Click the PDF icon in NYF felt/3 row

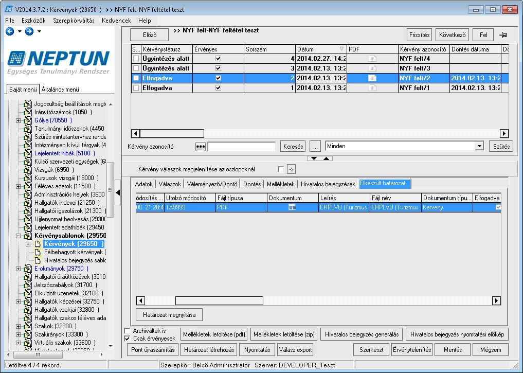[x=372, y=68]
